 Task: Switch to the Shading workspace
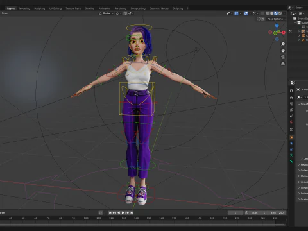click(x=90, y=8)
